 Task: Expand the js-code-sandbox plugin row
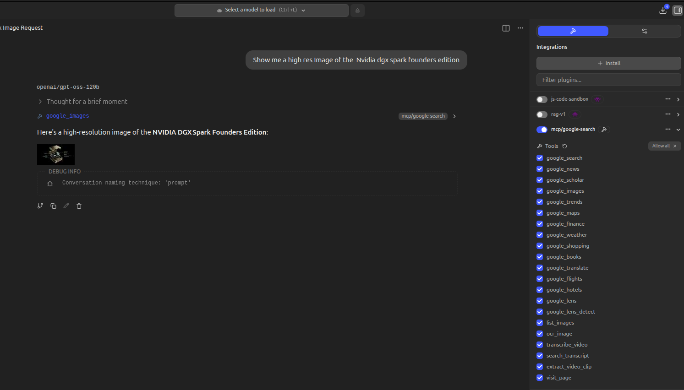tap(678, 99)
